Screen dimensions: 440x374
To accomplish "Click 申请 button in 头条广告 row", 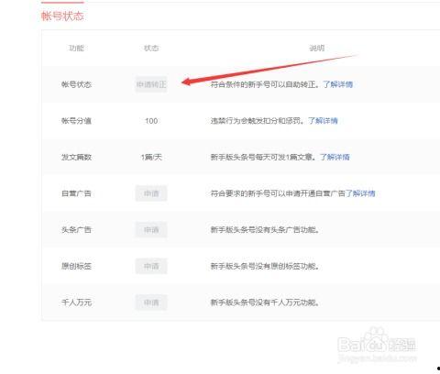I will point(151,230).
